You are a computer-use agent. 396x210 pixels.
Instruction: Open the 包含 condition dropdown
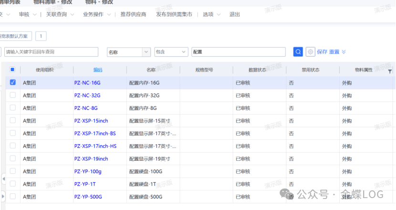pos(171,52)
